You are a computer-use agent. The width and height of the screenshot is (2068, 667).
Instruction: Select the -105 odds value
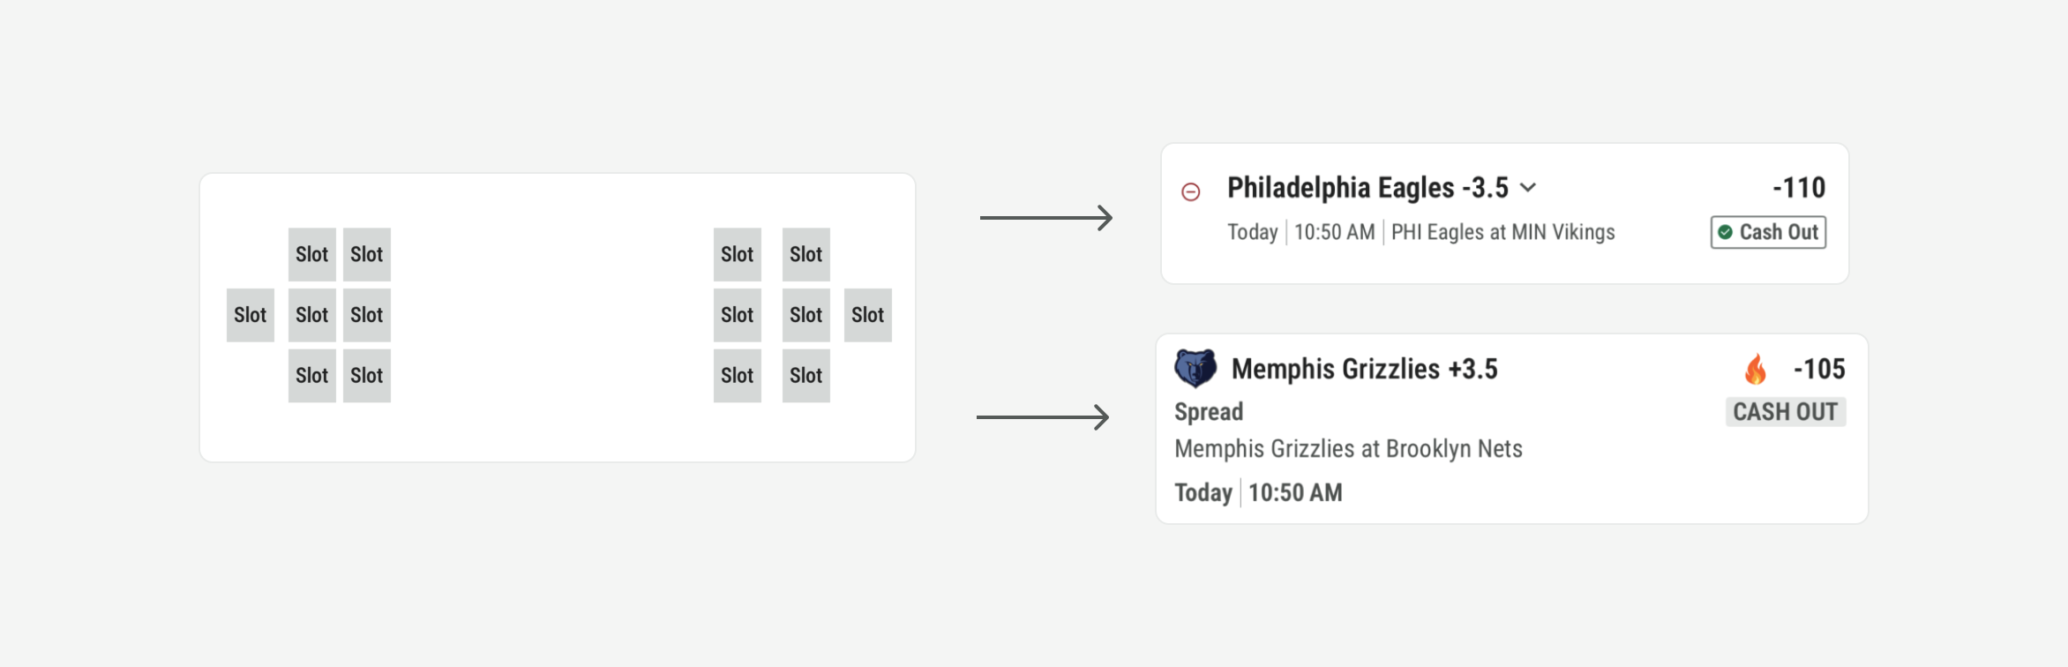click(x=1819, y=369)
